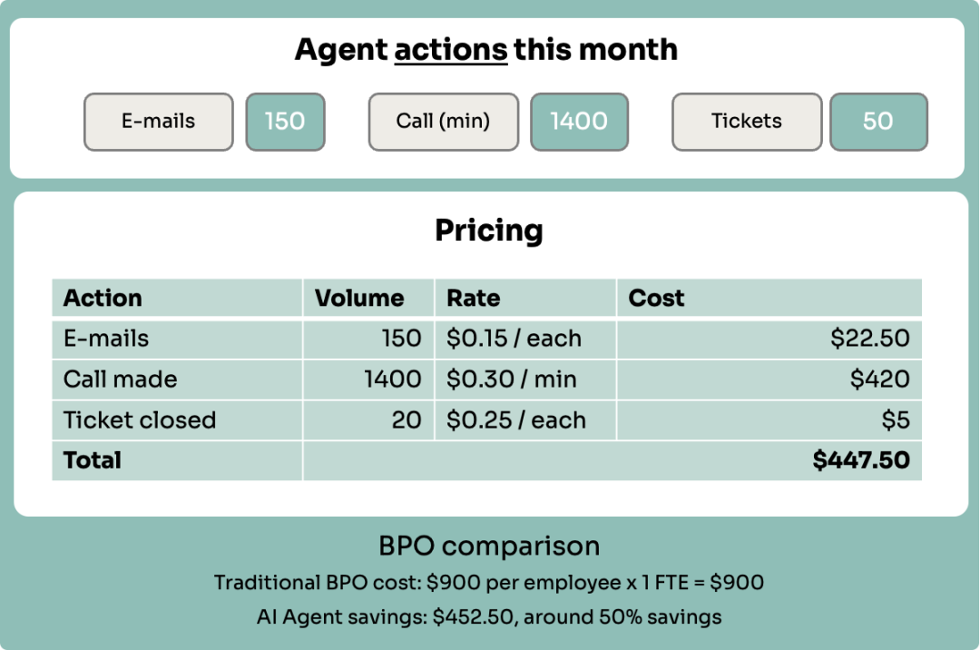Select the call minutes field showing 1400
Image resolution: width=980 pixels, height=650 pixels.
[579, 122]
